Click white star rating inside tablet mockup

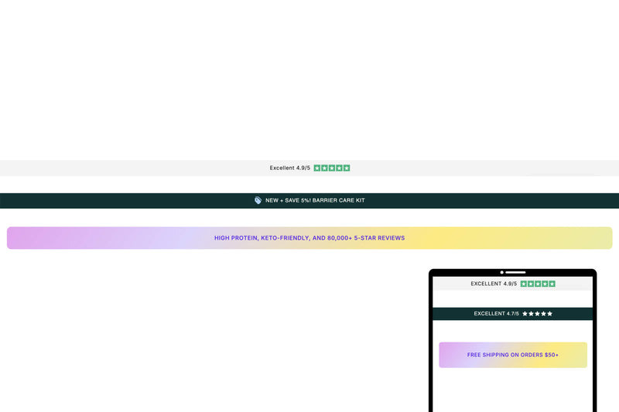(537, 314)
